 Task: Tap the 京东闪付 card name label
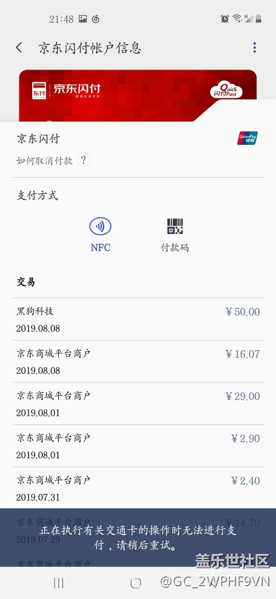pos(38,138)
